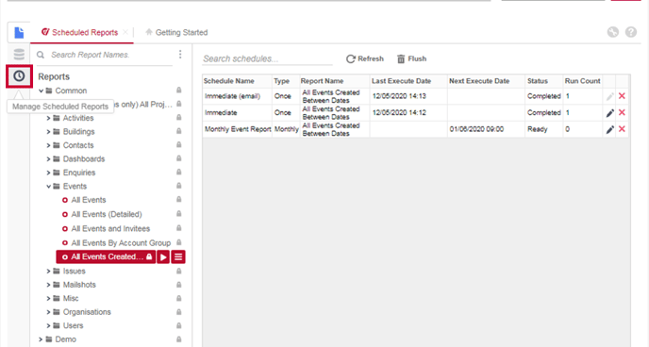Delete the Immediate (email) schedule

(622, 96)
